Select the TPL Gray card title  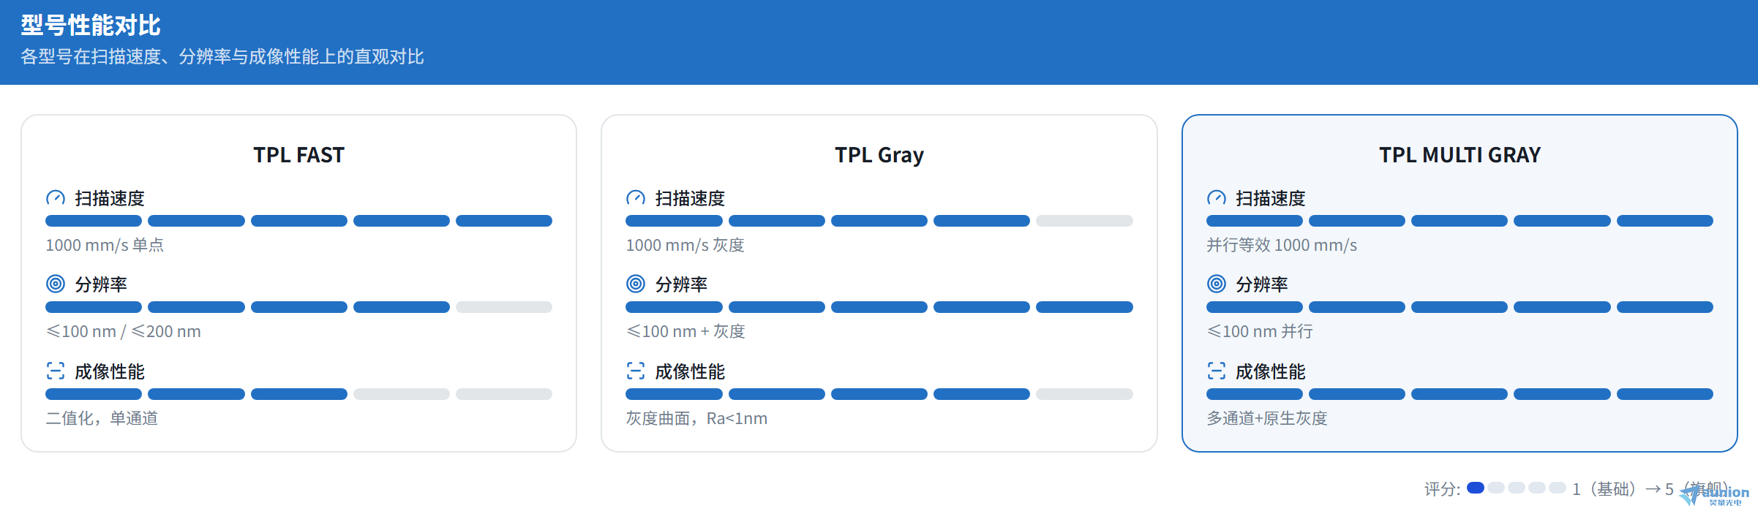click(879, 155)
